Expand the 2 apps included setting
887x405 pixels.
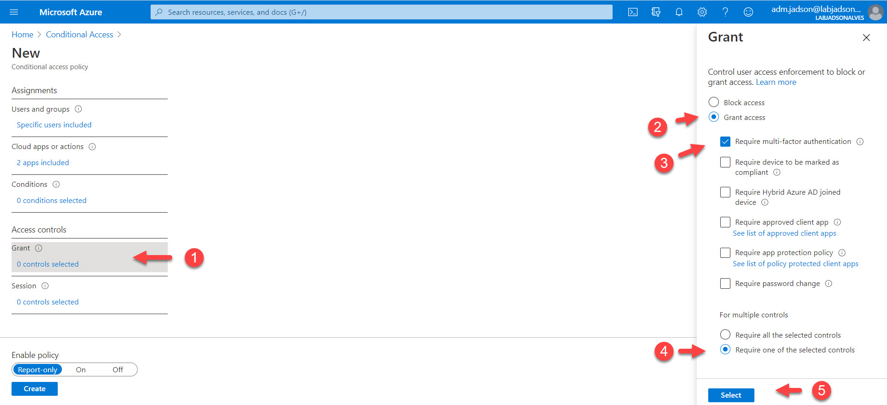tap(43, 163)
